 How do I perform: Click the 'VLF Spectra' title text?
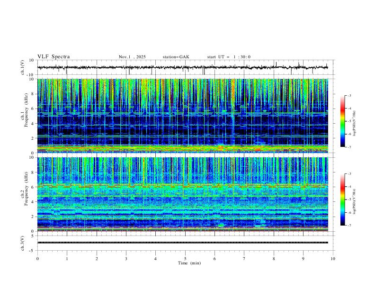54,57
